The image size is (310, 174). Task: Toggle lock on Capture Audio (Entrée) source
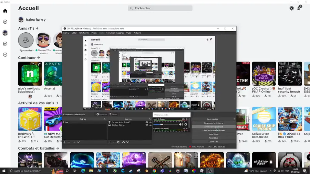pos(150,122)
